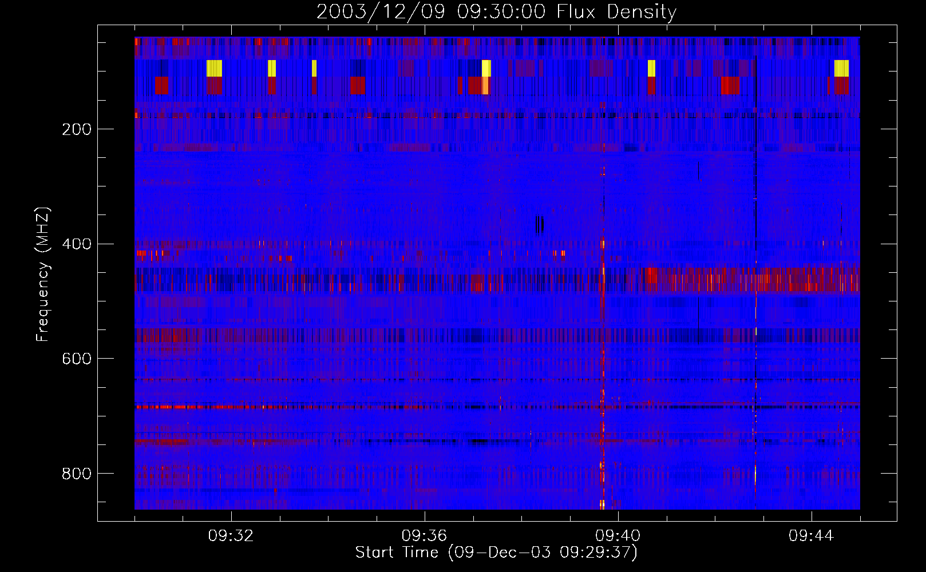Click the plot title '2003/12/09 09:30:00 Flux Density'
This screenshot has width=926, height=572.
pos(496,11)
